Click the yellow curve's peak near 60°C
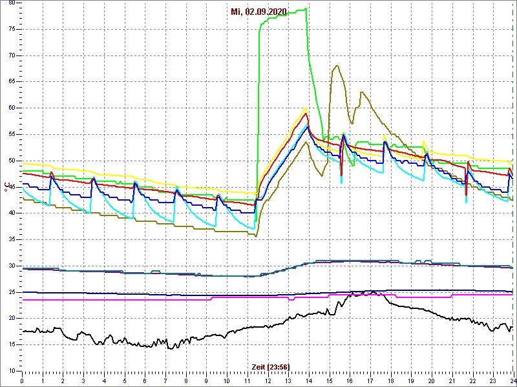517x387 pixels. click(x=306, y=108)
